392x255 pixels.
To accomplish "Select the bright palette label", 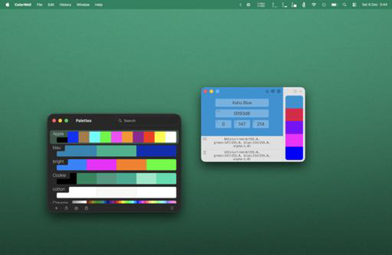I will [58, 161].
